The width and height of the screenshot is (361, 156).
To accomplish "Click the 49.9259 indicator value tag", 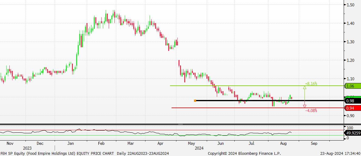I will [352, 133].
